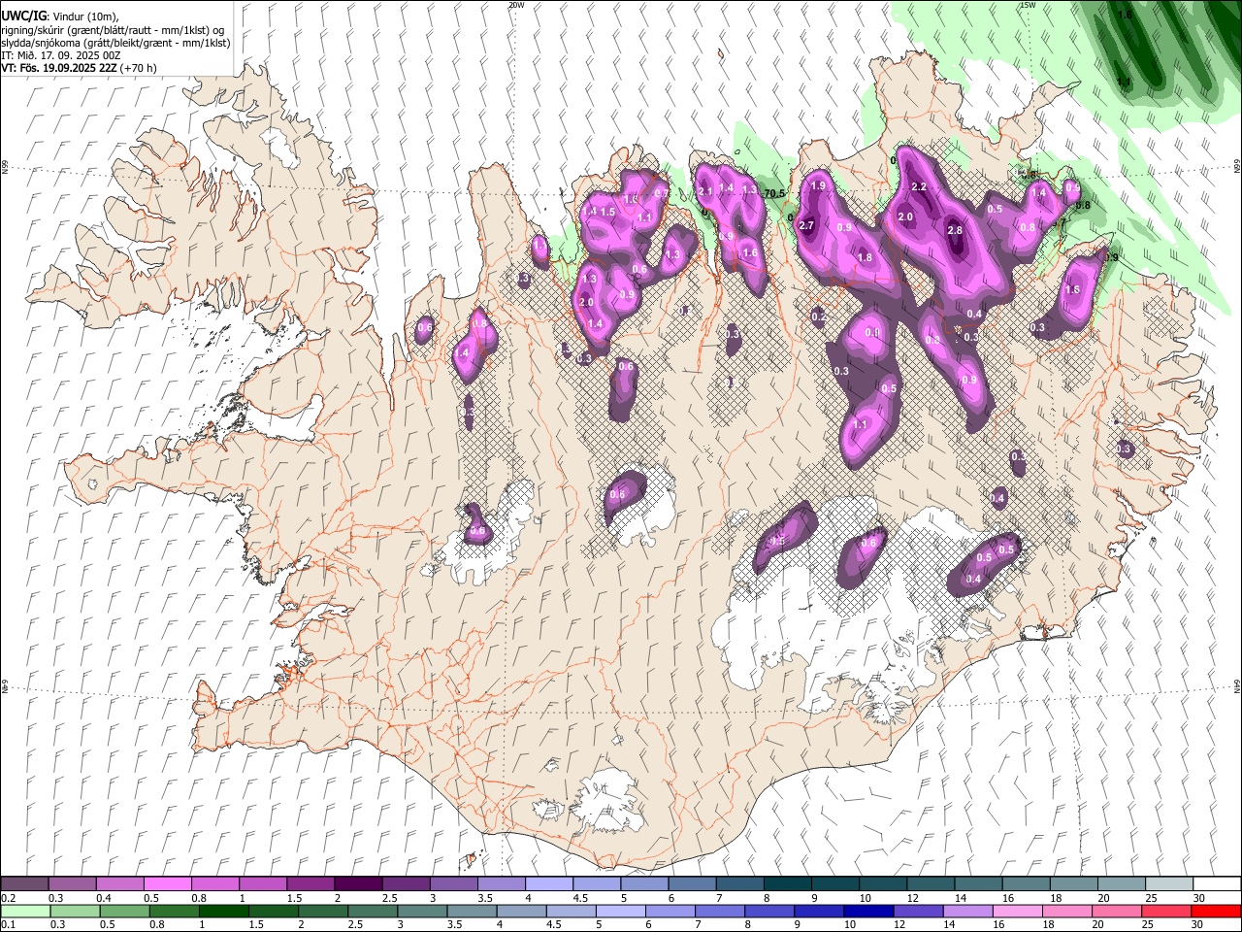This screenshot has height=932, width=1242.
Task: Click the '0.4' label in the upper legend row
Action: [x=103, y=898]
